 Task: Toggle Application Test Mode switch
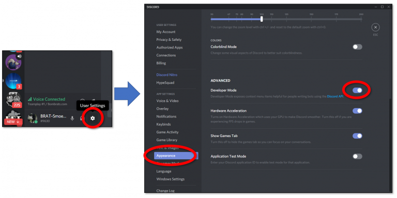pos(357,156)
